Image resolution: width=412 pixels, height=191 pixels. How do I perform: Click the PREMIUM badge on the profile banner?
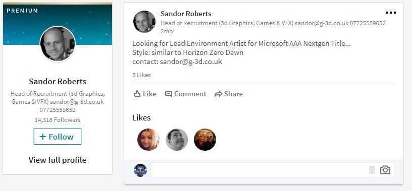tap(23, 11)
